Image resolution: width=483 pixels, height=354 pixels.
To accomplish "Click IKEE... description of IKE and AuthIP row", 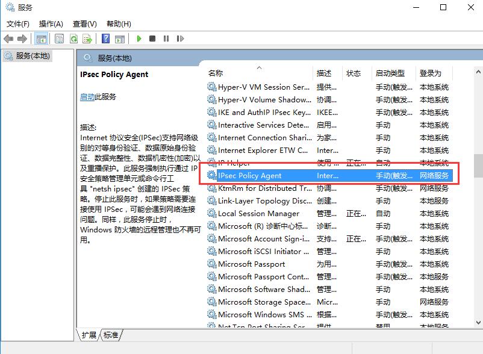I will coord(328,113).
